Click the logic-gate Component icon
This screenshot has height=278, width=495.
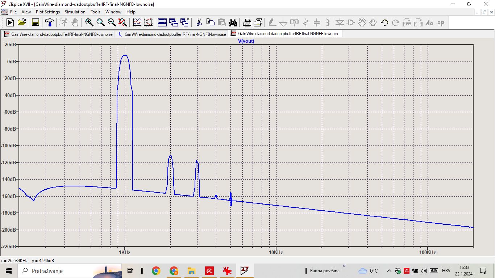350,22
